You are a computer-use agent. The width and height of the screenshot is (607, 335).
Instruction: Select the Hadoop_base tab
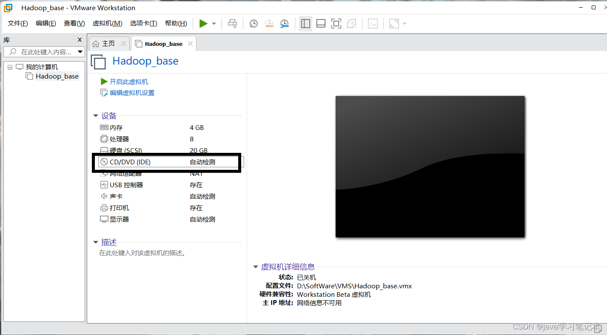click(x=164, y=44)
